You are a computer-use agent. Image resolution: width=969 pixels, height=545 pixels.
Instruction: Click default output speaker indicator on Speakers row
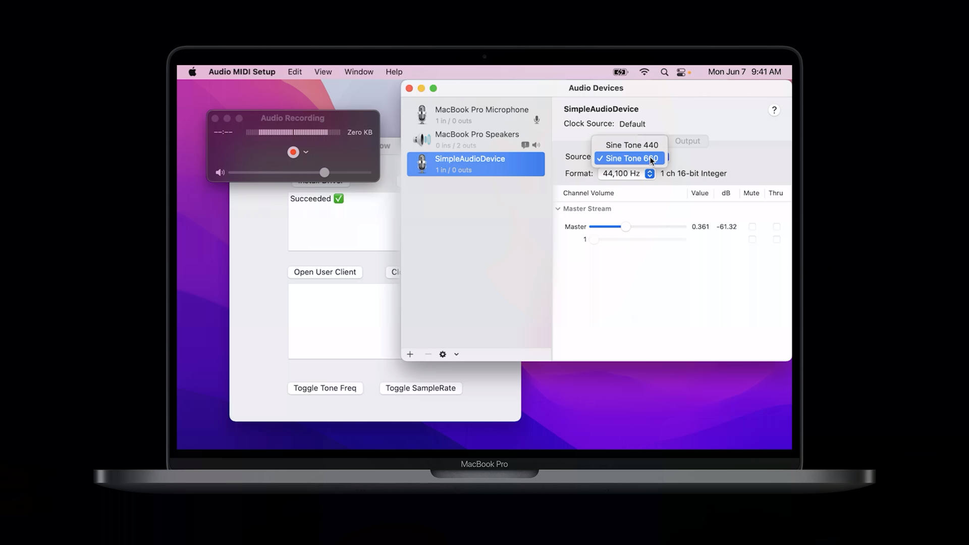click(x=536, y=145)
